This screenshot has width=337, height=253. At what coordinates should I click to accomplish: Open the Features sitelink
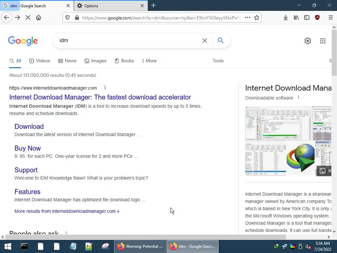27,192
